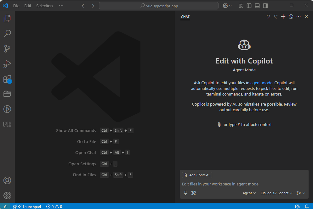Click the vue-typescript-app command center search
The image size is (313, 209).
[x=159, y=6]
